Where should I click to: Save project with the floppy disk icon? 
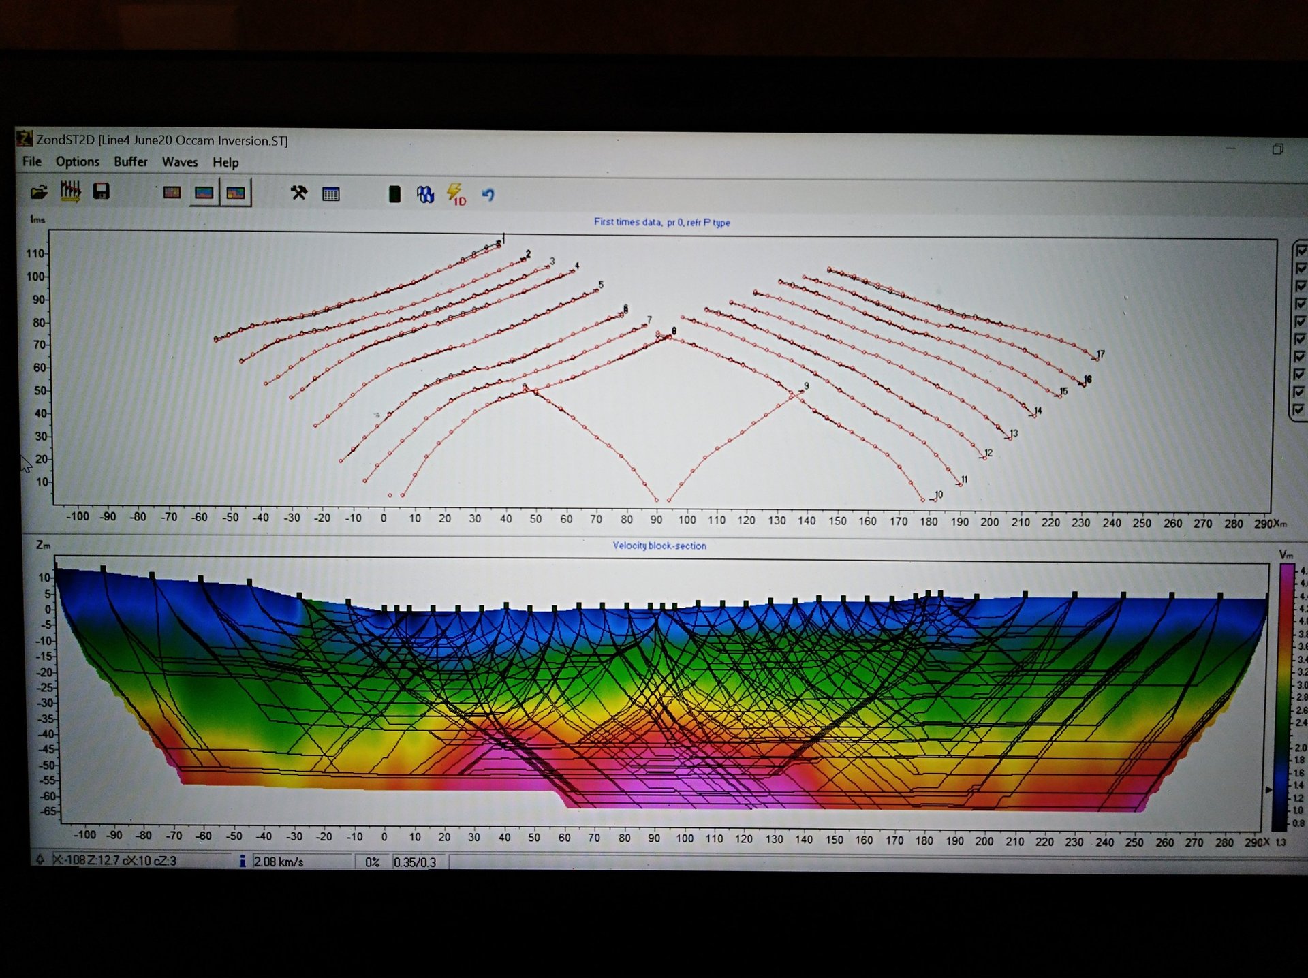pos(102,192)
